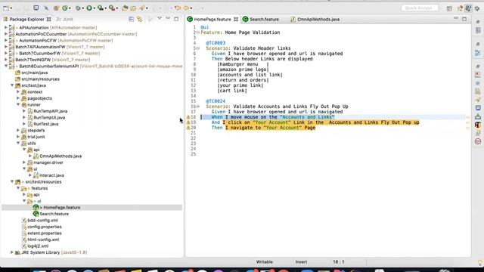
Task: Click the @TC0024 tag in editor
Action: (216, 101)
